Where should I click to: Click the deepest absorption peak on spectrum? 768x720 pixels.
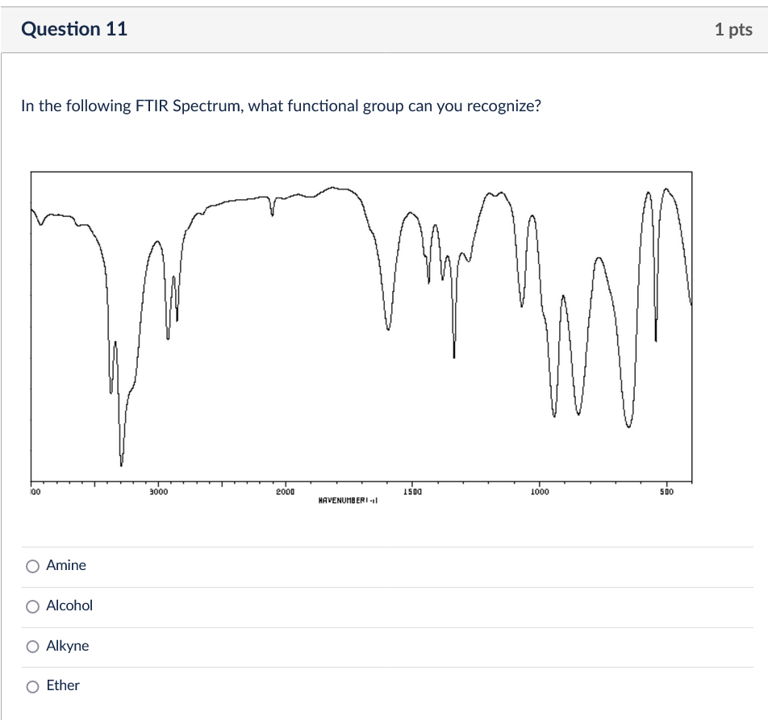121,464
